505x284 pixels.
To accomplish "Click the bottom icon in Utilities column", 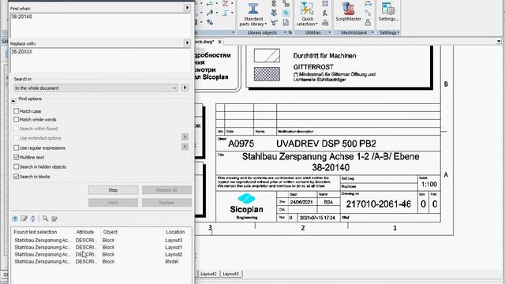I will pyautogui.click(x=325, y=23).
